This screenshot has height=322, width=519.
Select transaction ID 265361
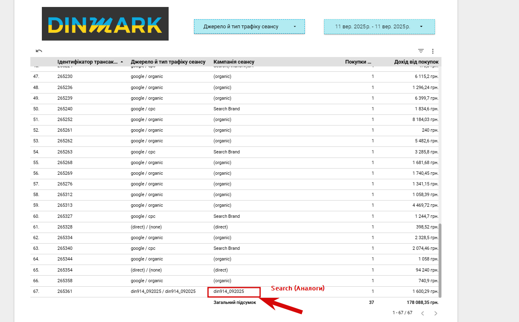[x=65, y=291]
